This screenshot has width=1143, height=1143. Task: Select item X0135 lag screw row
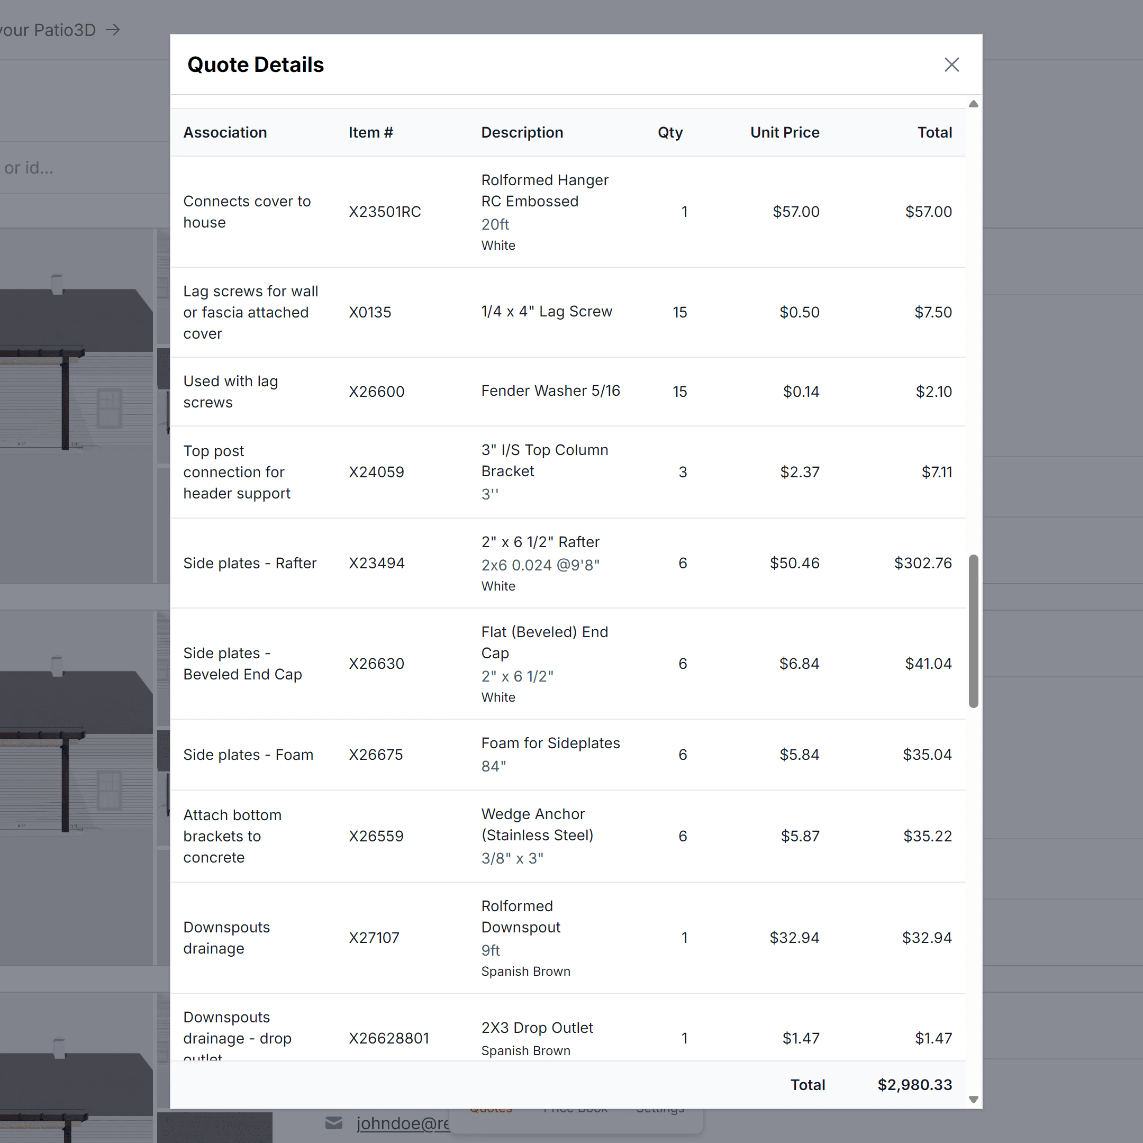tap(370, 312)
